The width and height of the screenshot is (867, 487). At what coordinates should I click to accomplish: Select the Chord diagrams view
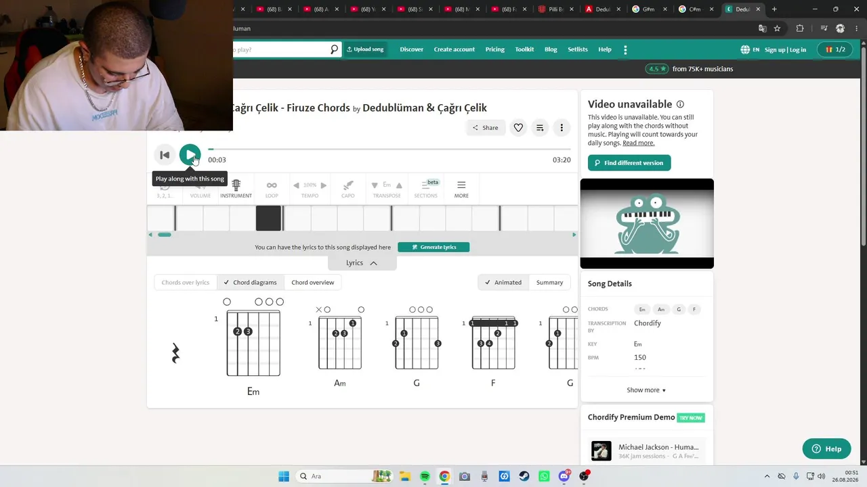(250, 282)
